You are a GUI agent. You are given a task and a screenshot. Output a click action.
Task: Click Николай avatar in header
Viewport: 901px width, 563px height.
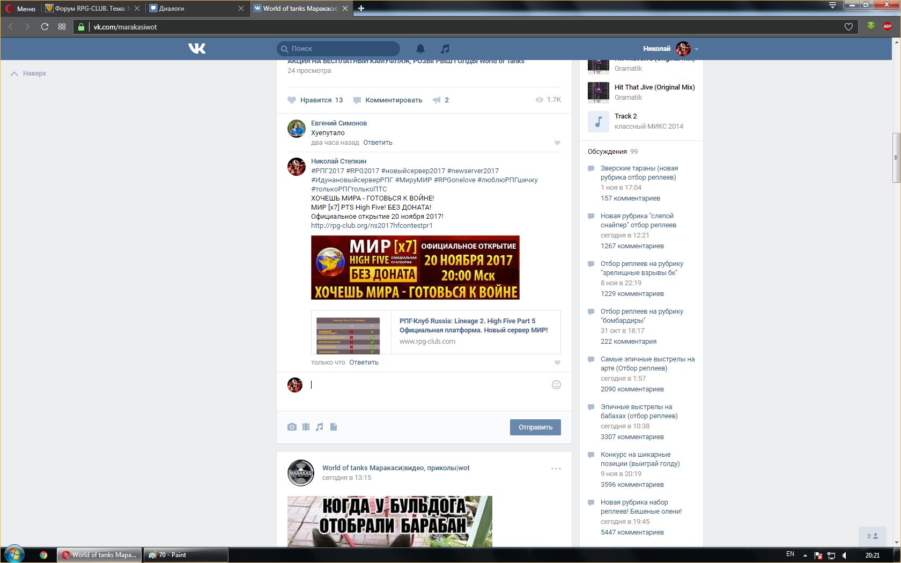683,48
